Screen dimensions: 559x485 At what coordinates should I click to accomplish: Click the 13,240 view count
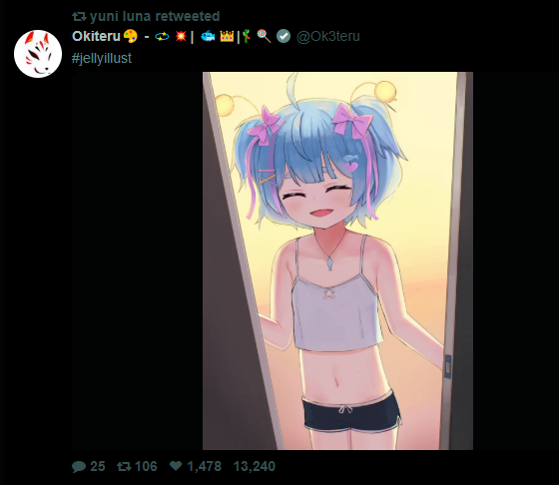coord(255,466)
